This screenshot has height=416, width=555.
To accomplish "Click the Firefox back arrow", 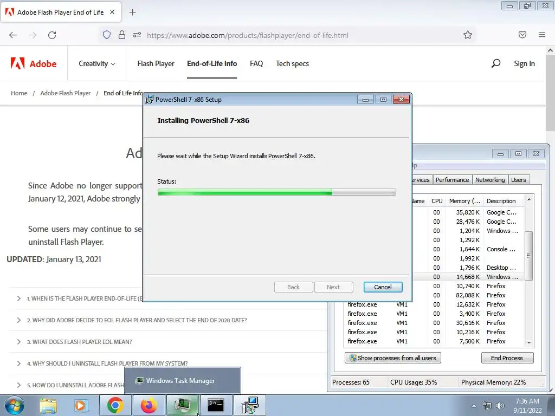I will pyautogui.click(x=13, y=35).
